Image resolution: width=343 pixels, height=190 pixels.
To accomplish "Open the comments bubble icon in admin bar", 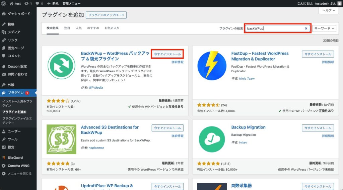I will 39,3.
